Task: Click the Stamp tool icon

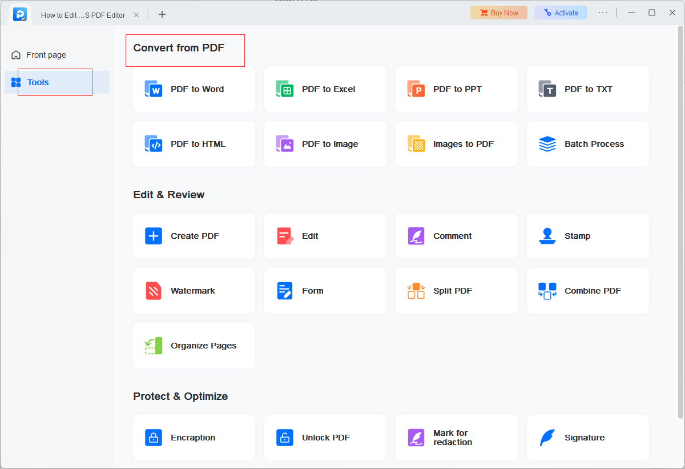Action: coord(547,236)
